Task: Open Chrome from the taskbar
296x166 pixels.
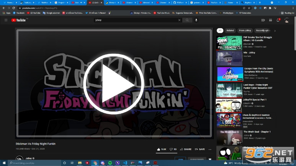Action: click(x=95, y=163)
